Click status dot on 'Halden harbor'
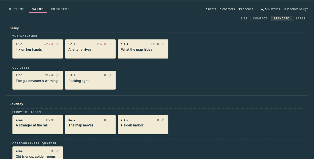Image resolution: width=314 pixels, height=159 pixels. click(158, 120)
